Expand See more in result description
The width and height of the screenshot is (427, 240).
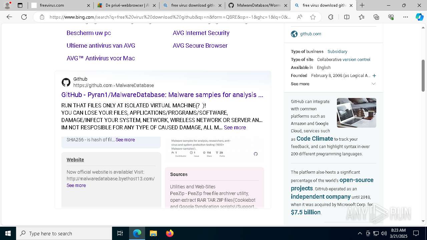pos(235,128)
